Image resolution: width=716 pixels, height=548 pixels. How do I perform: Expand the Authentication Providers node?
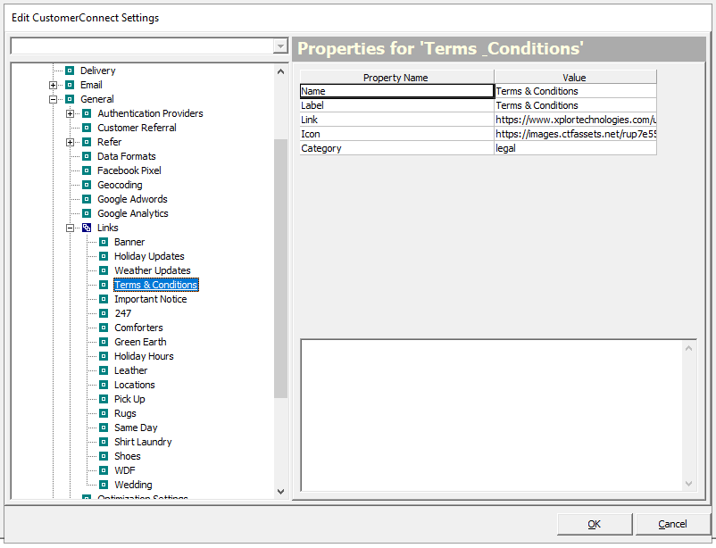pyautogui.click(x=70, y=113)
